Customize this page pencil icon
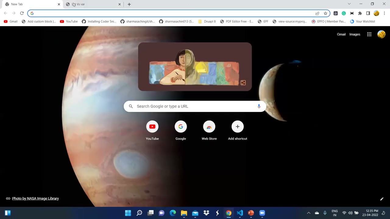This screenshot has width=390, height=219. 382,199
